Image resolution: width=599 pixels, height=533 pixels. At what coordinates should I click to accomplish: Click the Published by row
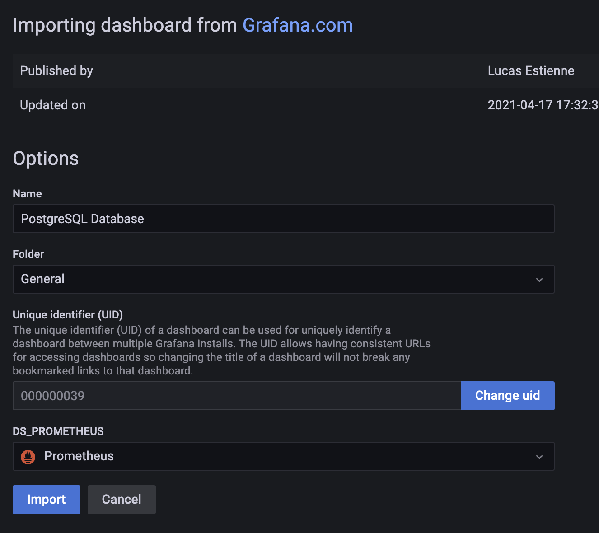pyautogui.click(x=56, y=70)
